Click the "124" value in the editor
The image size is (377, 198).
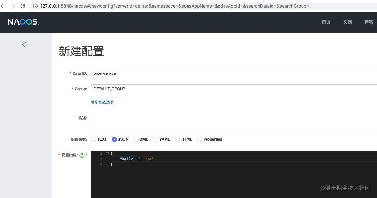[148, 159]
